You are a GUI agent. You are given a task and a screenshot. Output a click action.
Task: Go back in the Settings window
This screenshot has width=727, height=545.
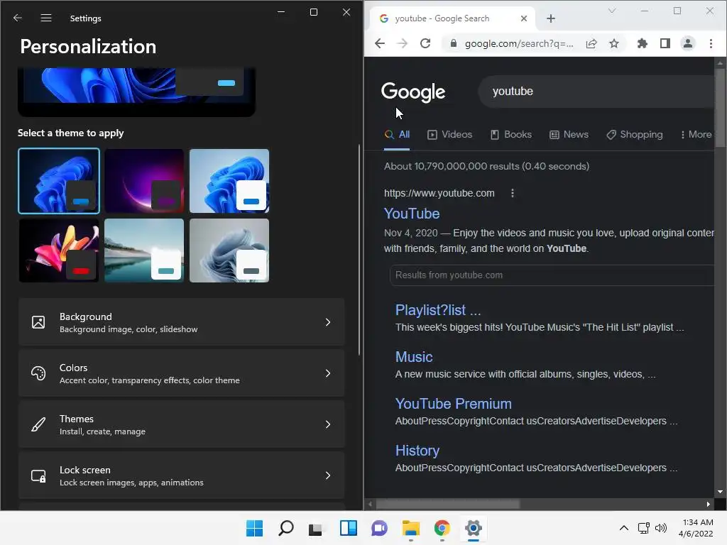tap(18, 18)
